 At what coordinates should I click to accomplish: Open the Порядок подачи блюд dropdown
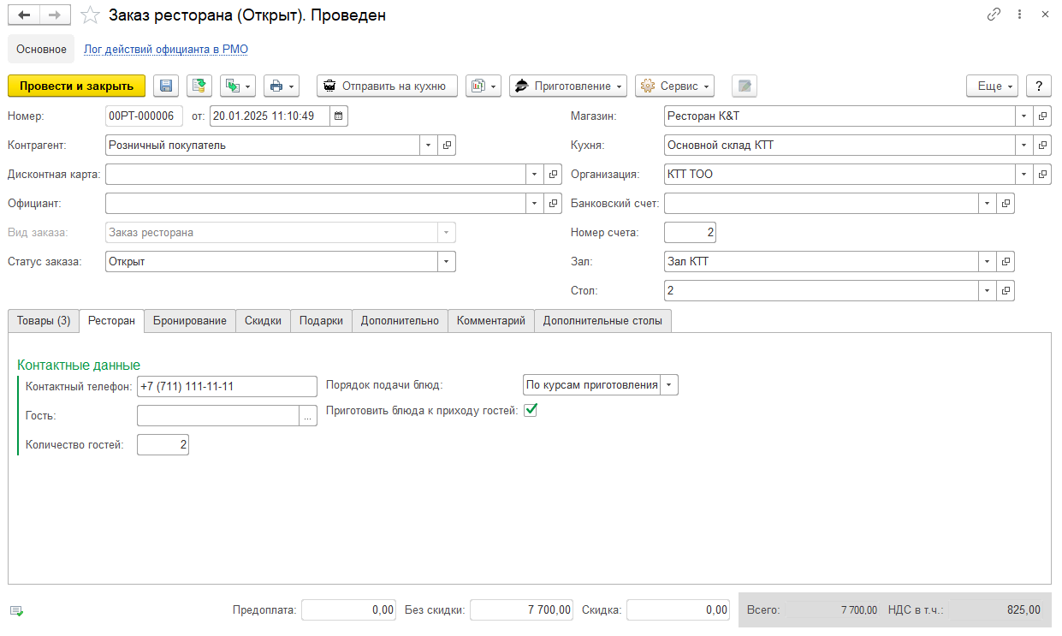click(x=668, y=385)
